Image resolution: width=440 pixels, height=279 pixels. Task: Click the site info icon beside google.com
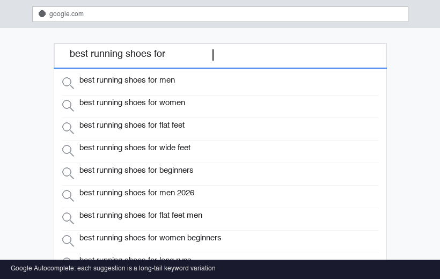coord(42,14)
